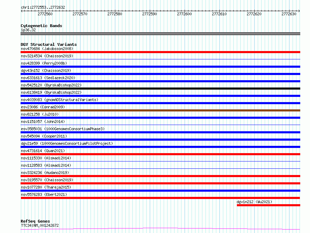This screenshot has width=310, height=233.
Task: Open the nsv3214534 (Chaisson2019) variant label
Action: click(47, 56)
